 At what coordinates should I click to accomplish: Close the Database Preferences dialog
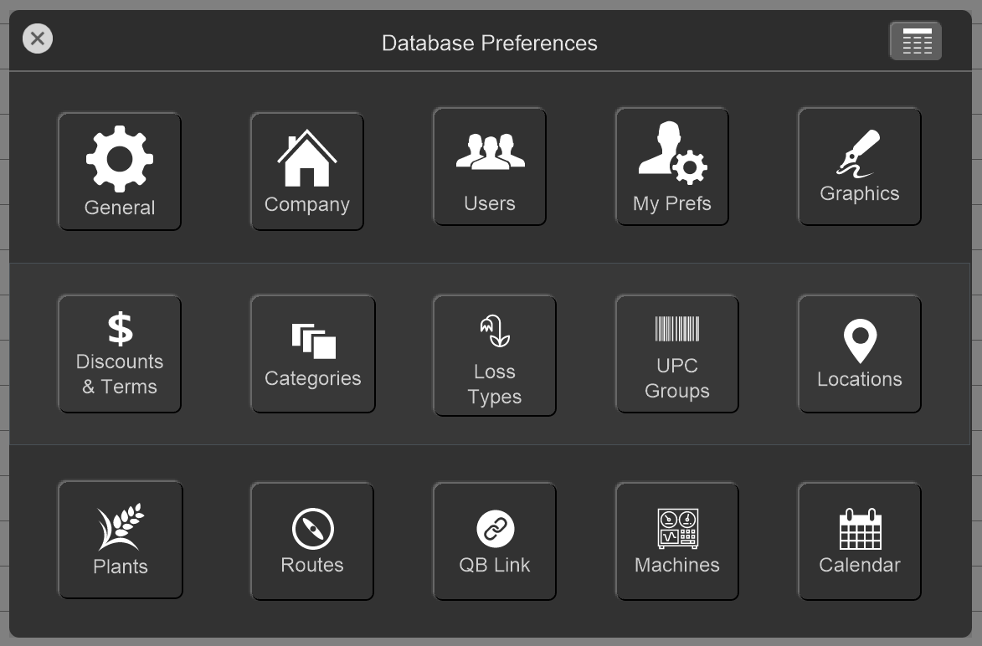pyautogui.click(x=38, y=38)
